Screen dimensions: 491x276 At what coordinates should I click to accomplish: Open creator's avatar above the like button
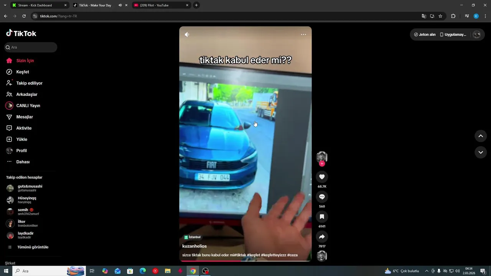tap(322, 156)
